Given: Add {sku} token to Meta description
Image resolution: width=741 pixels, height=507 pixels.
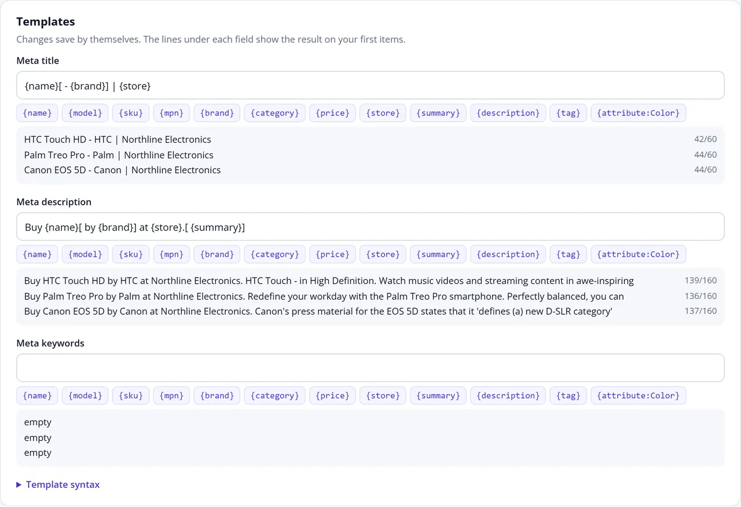Looking at the screenshot, I should tap(131, 254).
